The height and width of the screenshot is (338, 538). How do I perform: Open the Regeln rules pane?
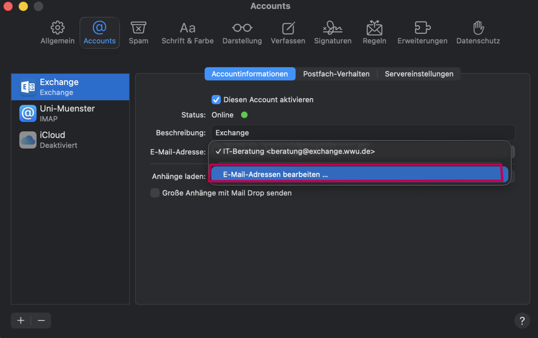(x=374, y=33)
